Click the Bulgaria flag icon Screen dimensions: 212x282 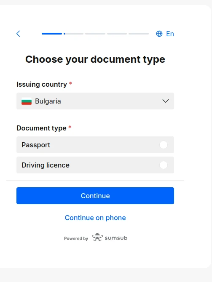point(27,101)
